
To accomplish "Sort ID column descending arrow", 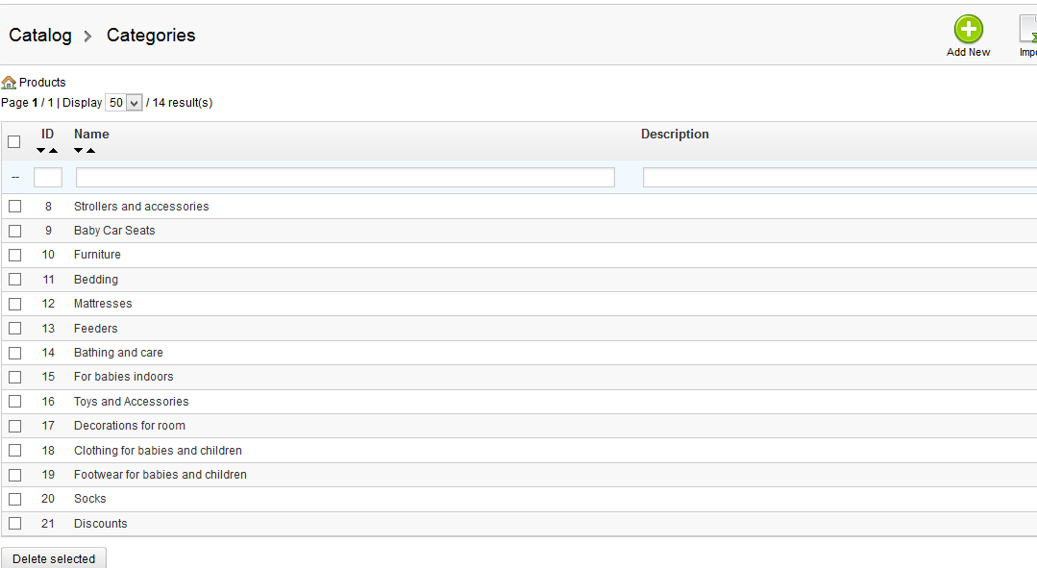I will [41, 151].
